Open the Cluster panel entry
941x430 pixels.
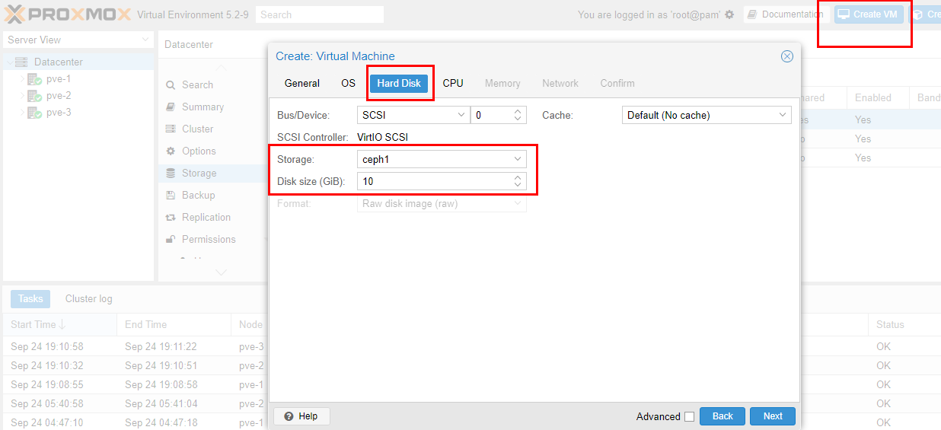[197, 129]
